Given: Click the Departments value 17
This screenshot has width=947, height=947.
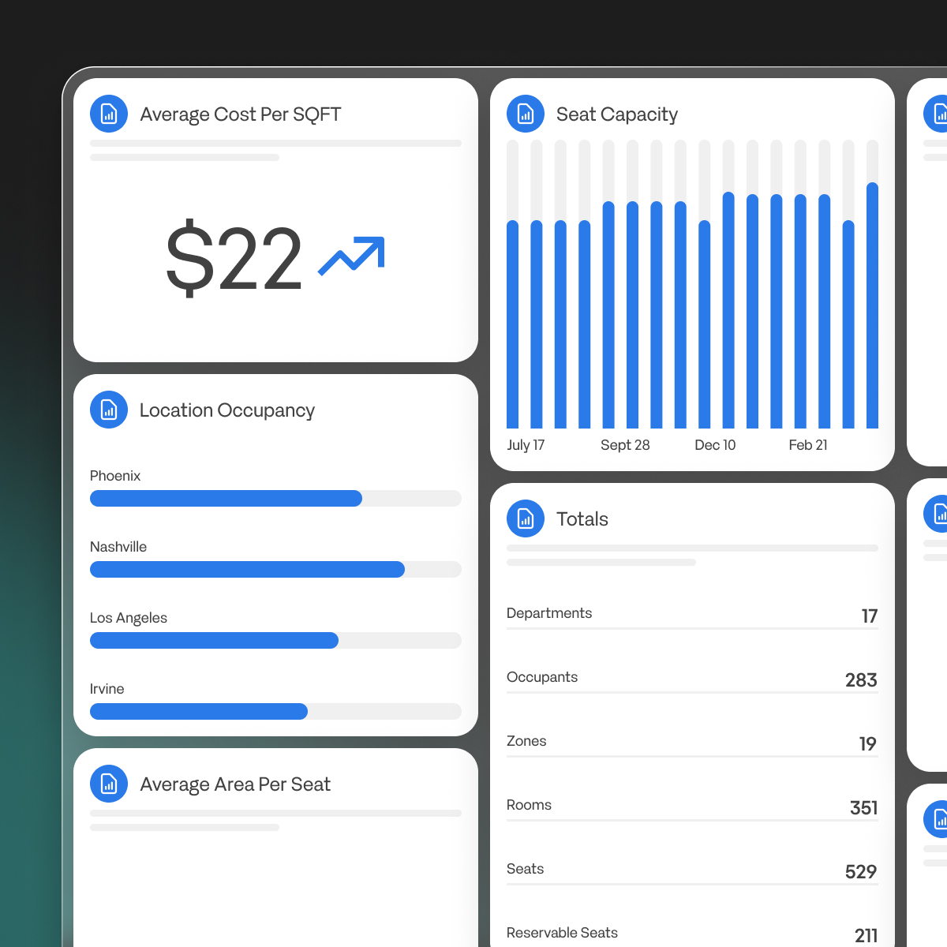Looking at the screenshot, I should click(x=870, y=616).
